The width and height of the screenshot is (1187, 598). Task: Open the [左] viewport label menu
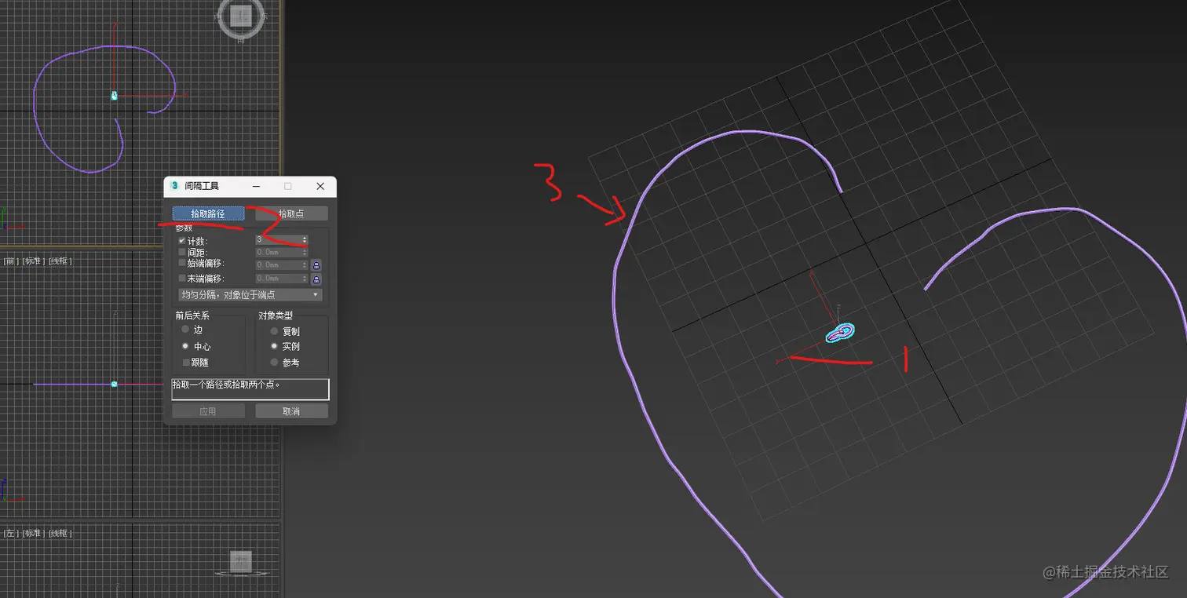tap(10, 533)
